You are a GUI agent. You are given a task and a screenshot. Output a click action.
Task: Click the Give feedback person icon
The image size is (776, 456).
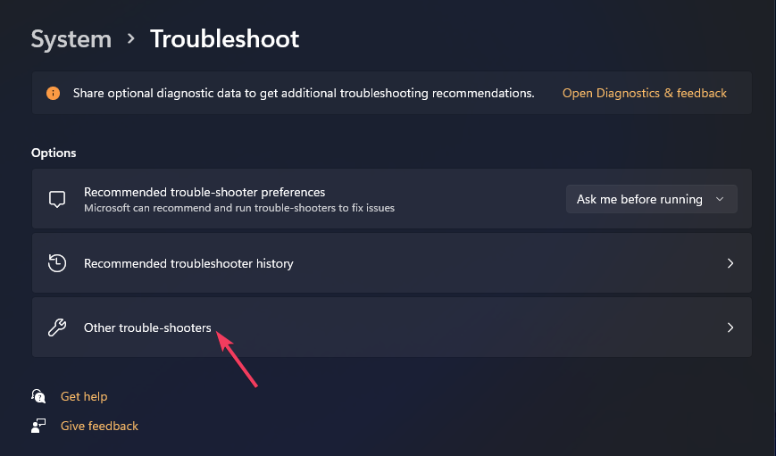[x=38, y=426]
